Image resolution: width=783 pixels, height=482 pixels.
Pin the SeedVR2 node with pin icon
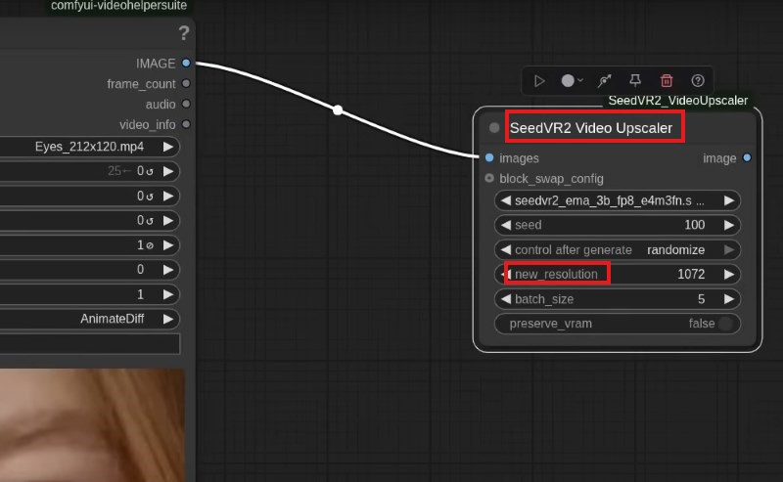coord(635,81)
